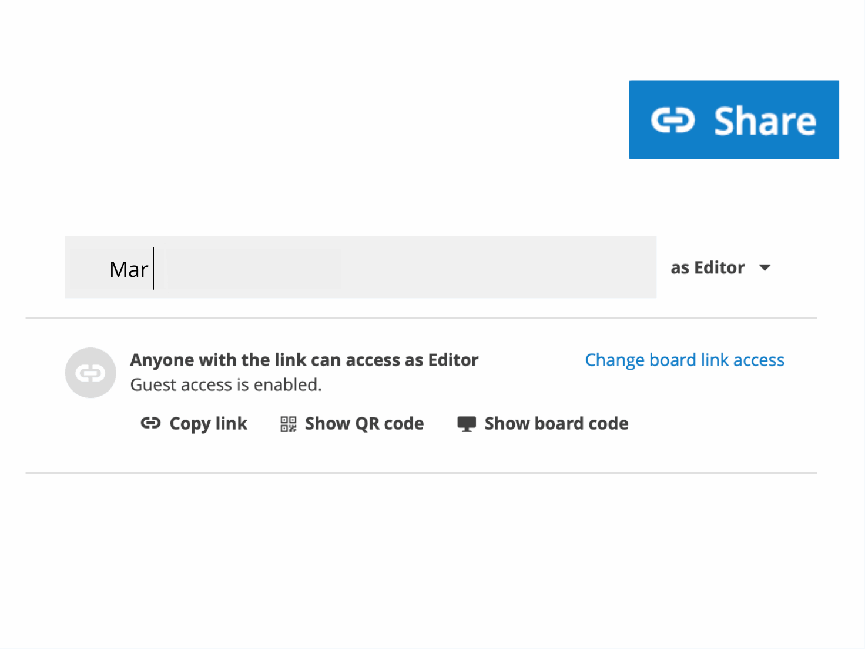Click 'Anyone with the link can access as Editor'
This screenshot has width=865, height=649.
coord(304,359)
